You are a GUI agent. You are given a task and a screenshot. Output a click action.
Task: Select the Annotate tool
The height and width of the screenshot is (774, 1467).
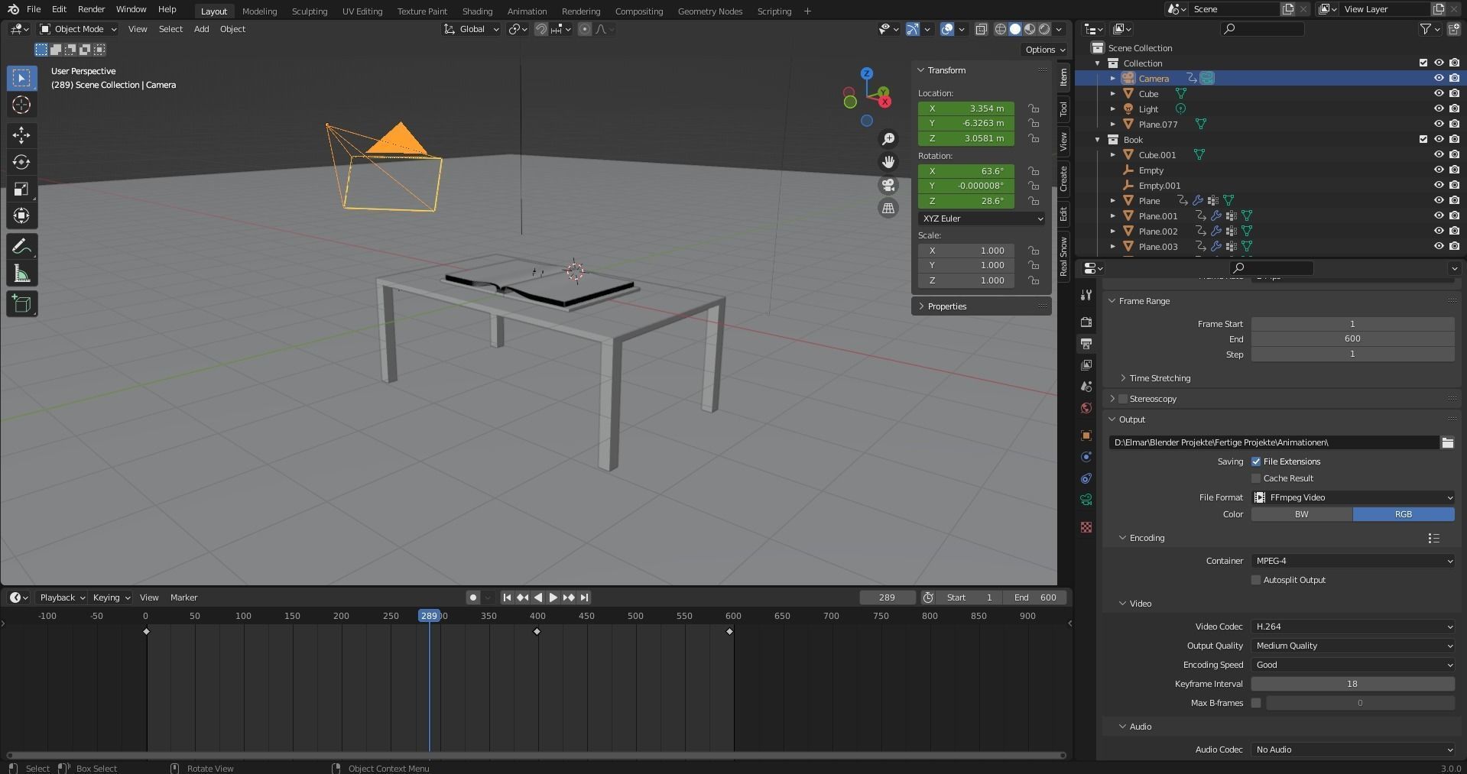coord(21,246)
